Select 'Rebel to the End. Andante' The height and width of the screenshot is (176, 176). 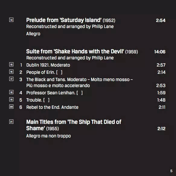52,107
